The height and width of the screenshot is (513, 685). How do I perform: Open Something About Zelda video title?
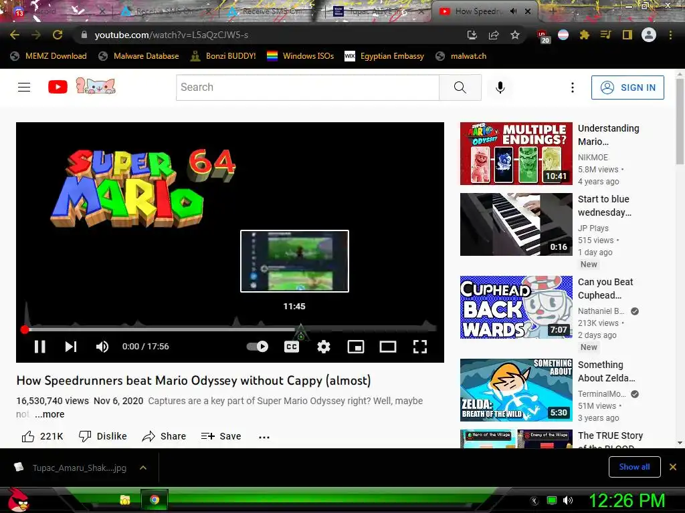point(606,371)
